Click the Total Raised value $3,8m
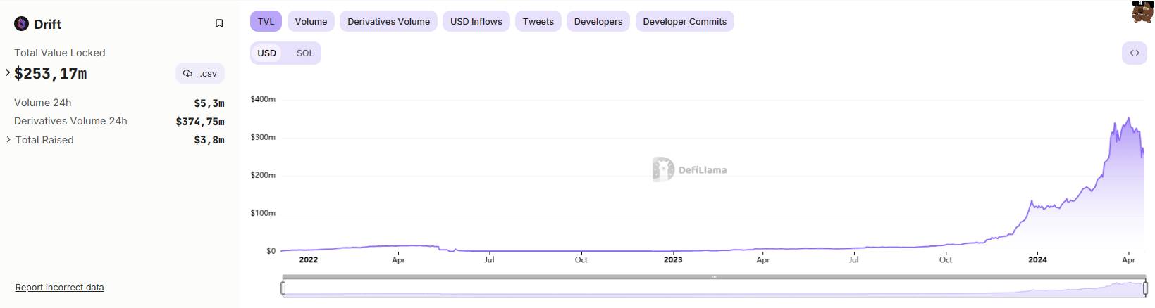The width and height of the screenshot is (1155, 308). point(209,140)
